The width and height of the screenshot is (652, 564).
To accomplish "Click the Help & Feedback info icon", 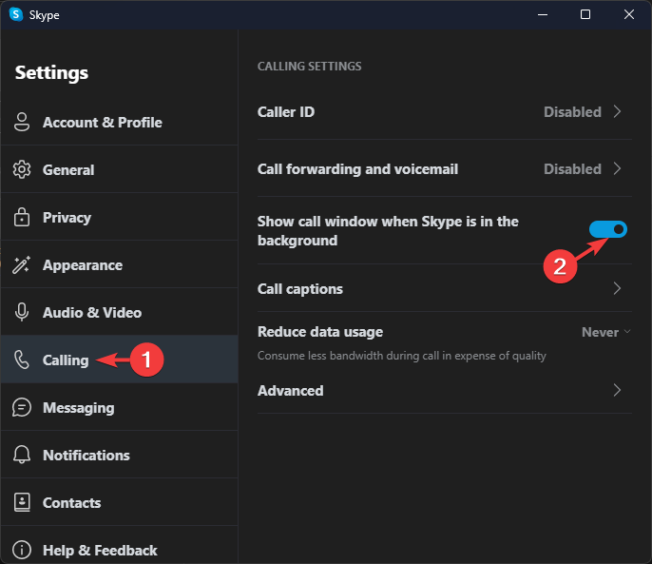I will pyautogui.click(x=22, y=550).
